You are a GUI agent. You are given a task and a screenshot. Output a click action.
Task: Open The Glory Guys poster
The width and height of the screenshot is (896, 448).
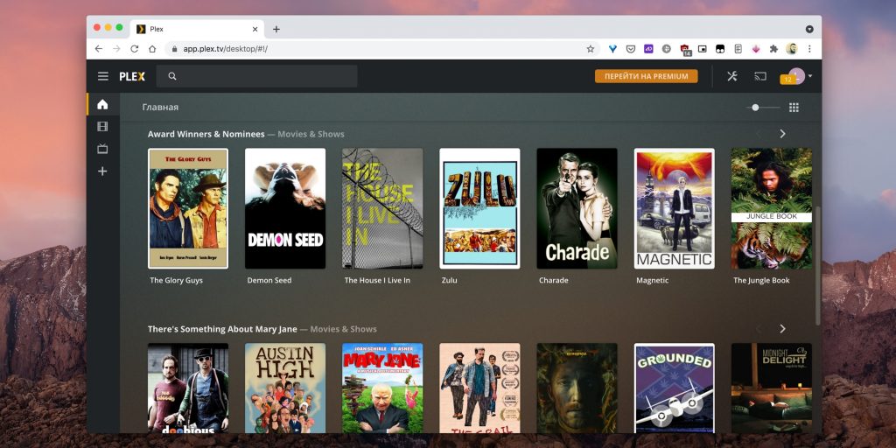(188, 208)
